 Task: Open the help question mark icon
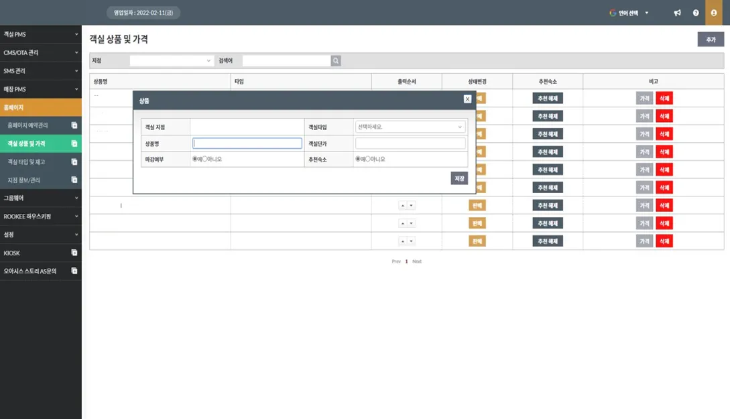696,13
